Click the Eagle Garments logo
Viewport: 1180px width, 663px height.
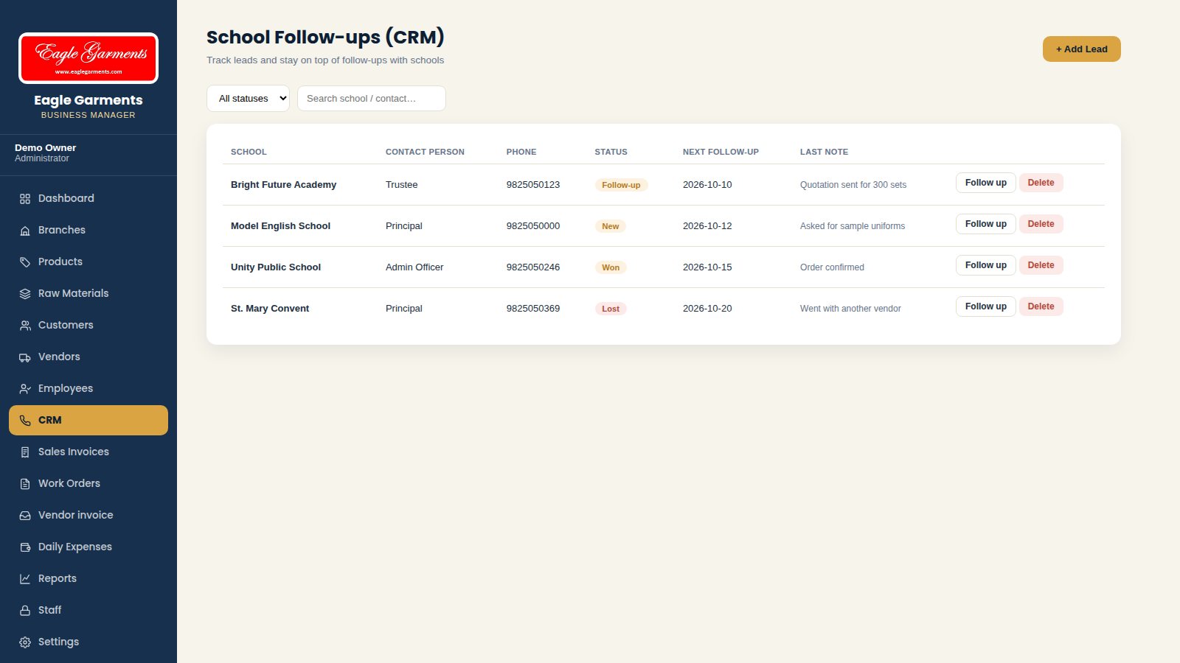(88, 58)
